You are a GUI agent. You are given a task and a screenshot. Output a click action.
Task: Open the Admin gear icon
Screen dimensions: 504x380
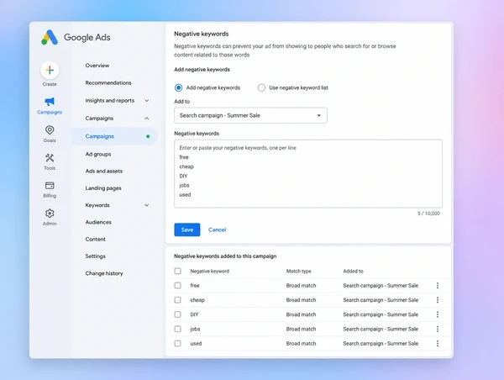[50, 213]
